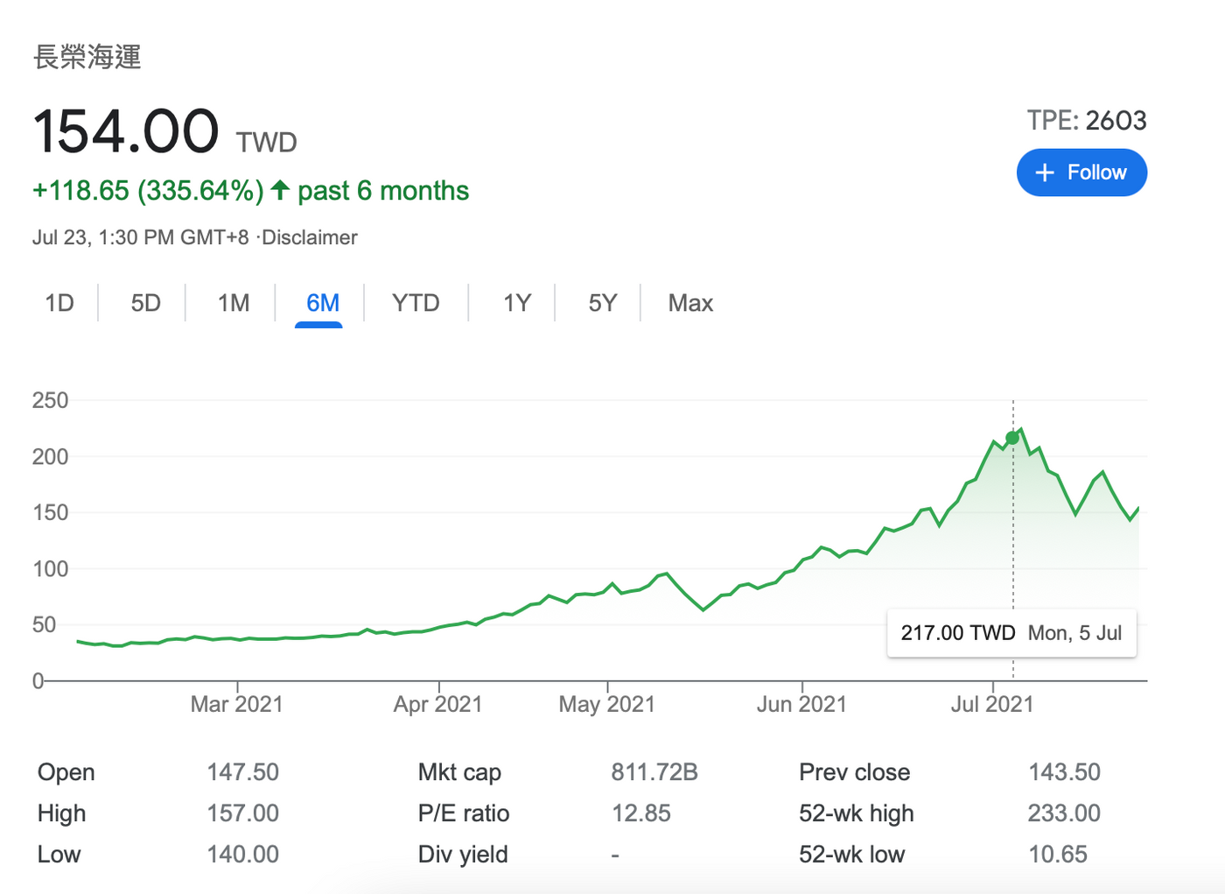Click the Apr 2021 axis label

coord(438,704)
